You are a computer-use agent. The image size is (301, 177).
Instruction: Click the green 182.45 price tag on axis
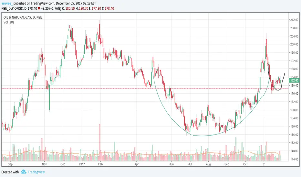click(x=294, y=80)
